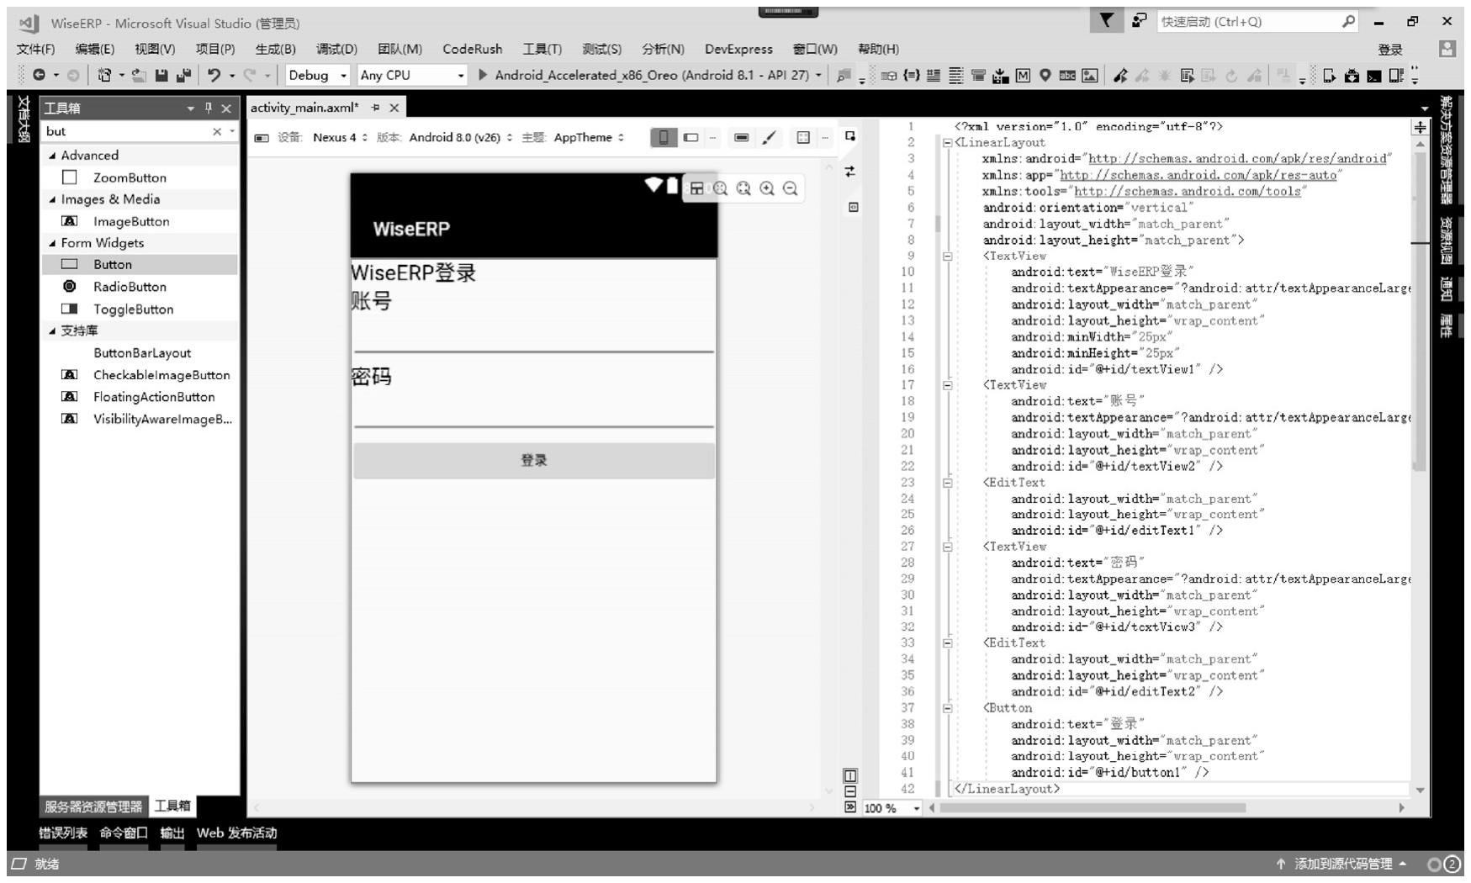Open the AppTheme theme selector
This screenshot has width=1471, height=883.
tap(589, 137)
